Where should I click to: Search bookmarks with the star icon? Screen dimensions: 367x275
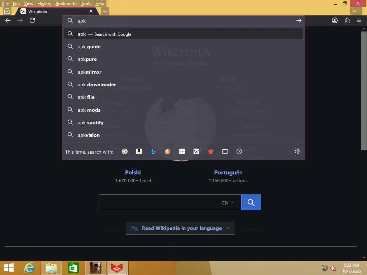[211, 152]
